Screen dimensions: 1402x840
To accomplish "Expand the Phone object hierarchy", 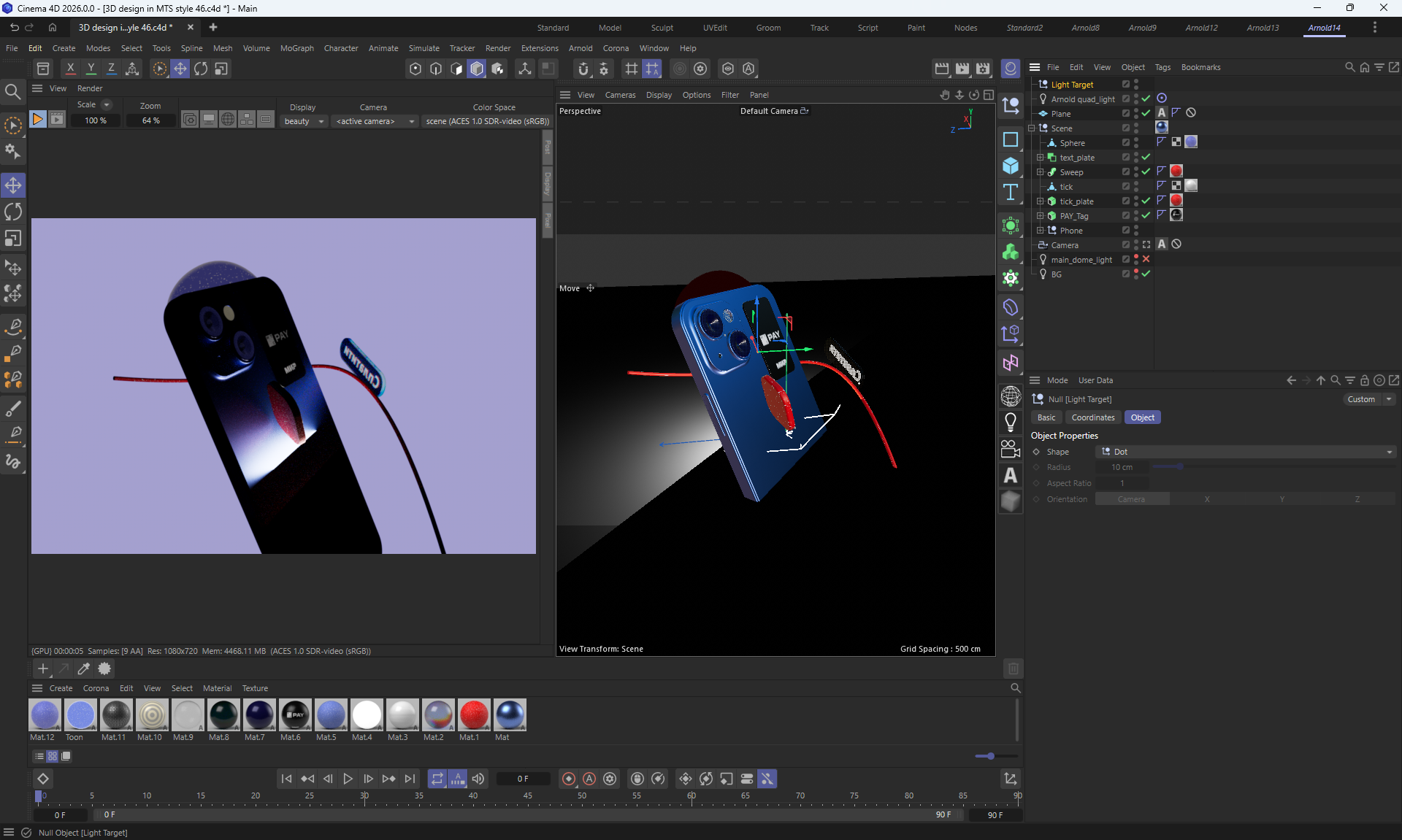I will pyautogui.click(x=1040, y=230).
